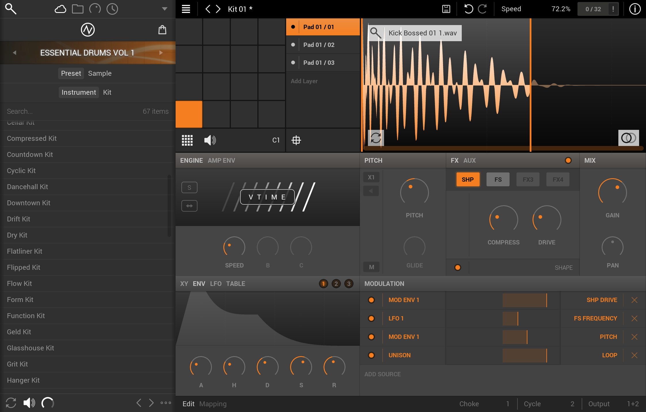Redo the last action
Viewport: 646px width, 412px height.
pyautogui.click(x=482, y=9)
